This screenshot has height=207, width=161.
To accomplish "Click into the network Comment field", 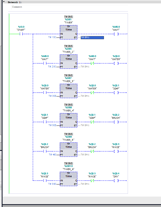I will pyautogui.click(x=70, y=7).
